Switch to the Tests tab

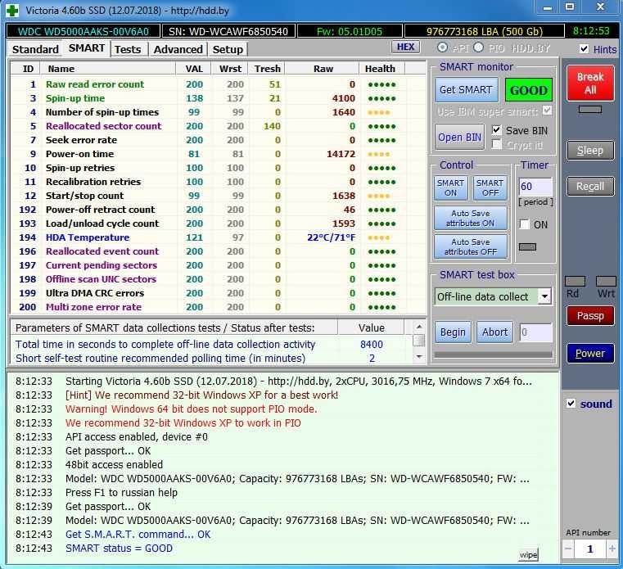pos(128,49)
